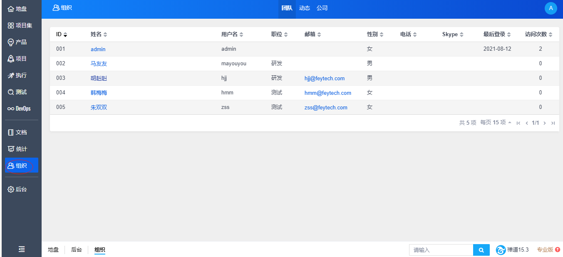The image size is (563, 257).
Task: Go to 产品 product module
Action: (17, 42)
